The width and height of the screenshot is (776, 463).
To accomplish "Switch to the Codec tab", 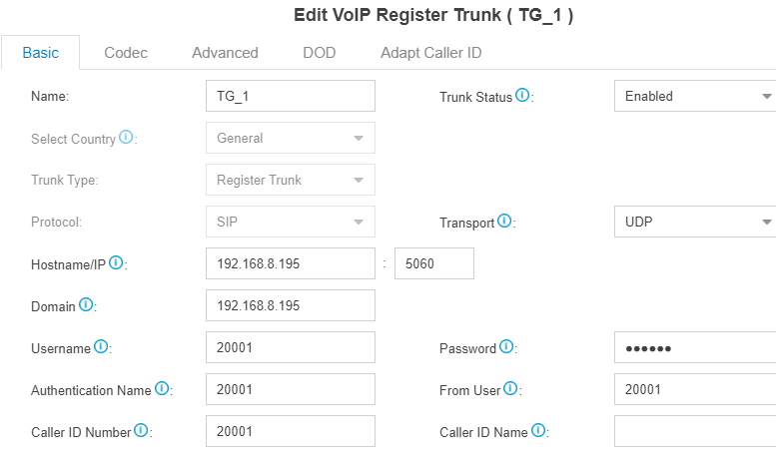I will 126,53.
